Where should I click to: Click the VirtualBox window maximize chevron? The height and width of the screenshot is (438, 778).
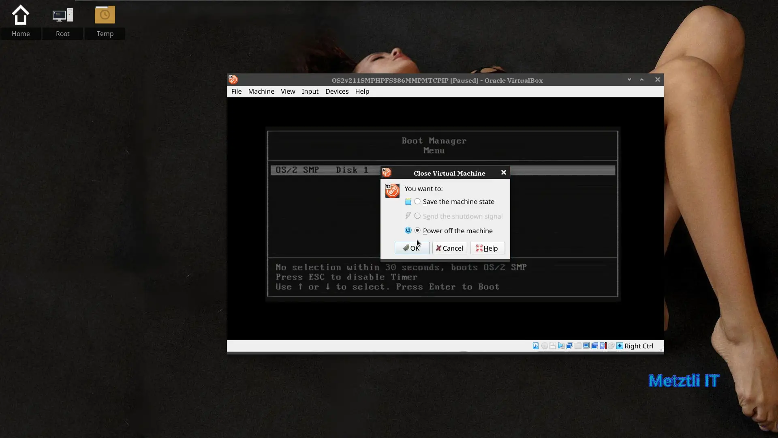pos(642,79)
